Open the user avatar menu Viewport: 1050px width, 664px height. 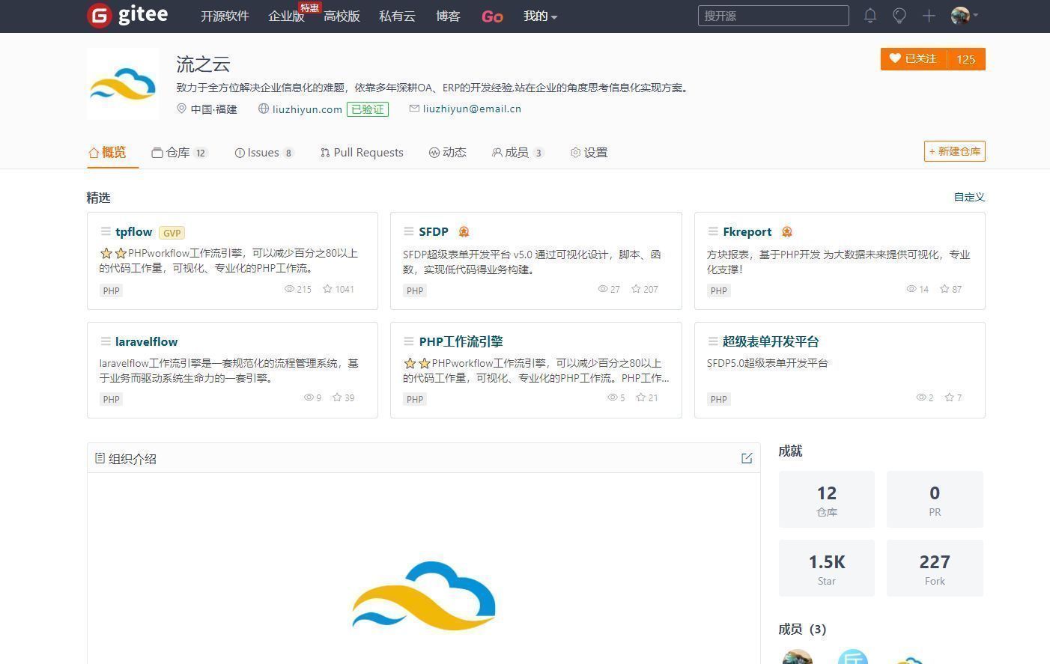point(964,16)
